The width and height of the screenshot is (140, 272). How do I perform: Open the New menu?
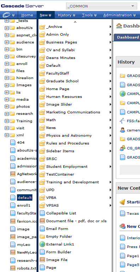pyautogui.click(x=46, y=15)
